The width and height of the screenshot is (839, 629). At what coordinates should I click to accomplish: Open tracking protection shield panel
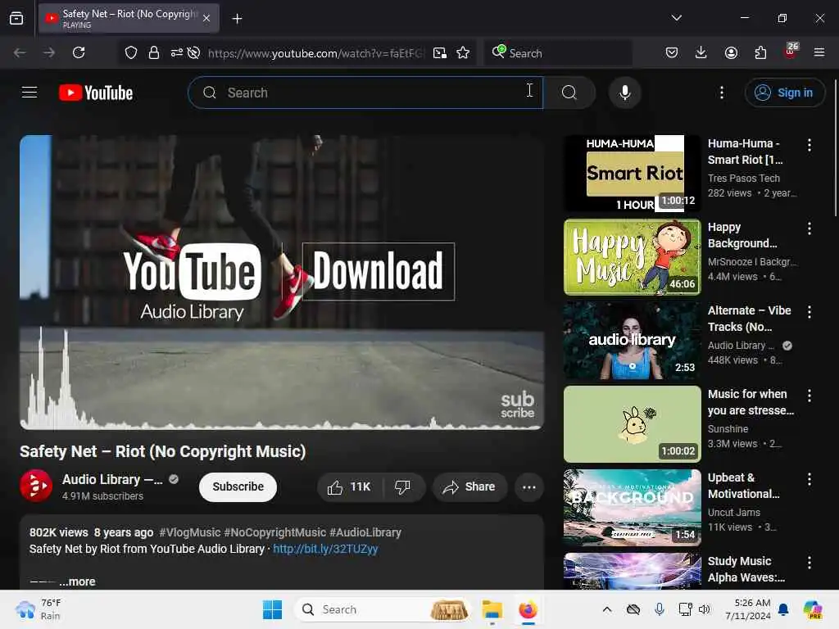pos(131,52)
